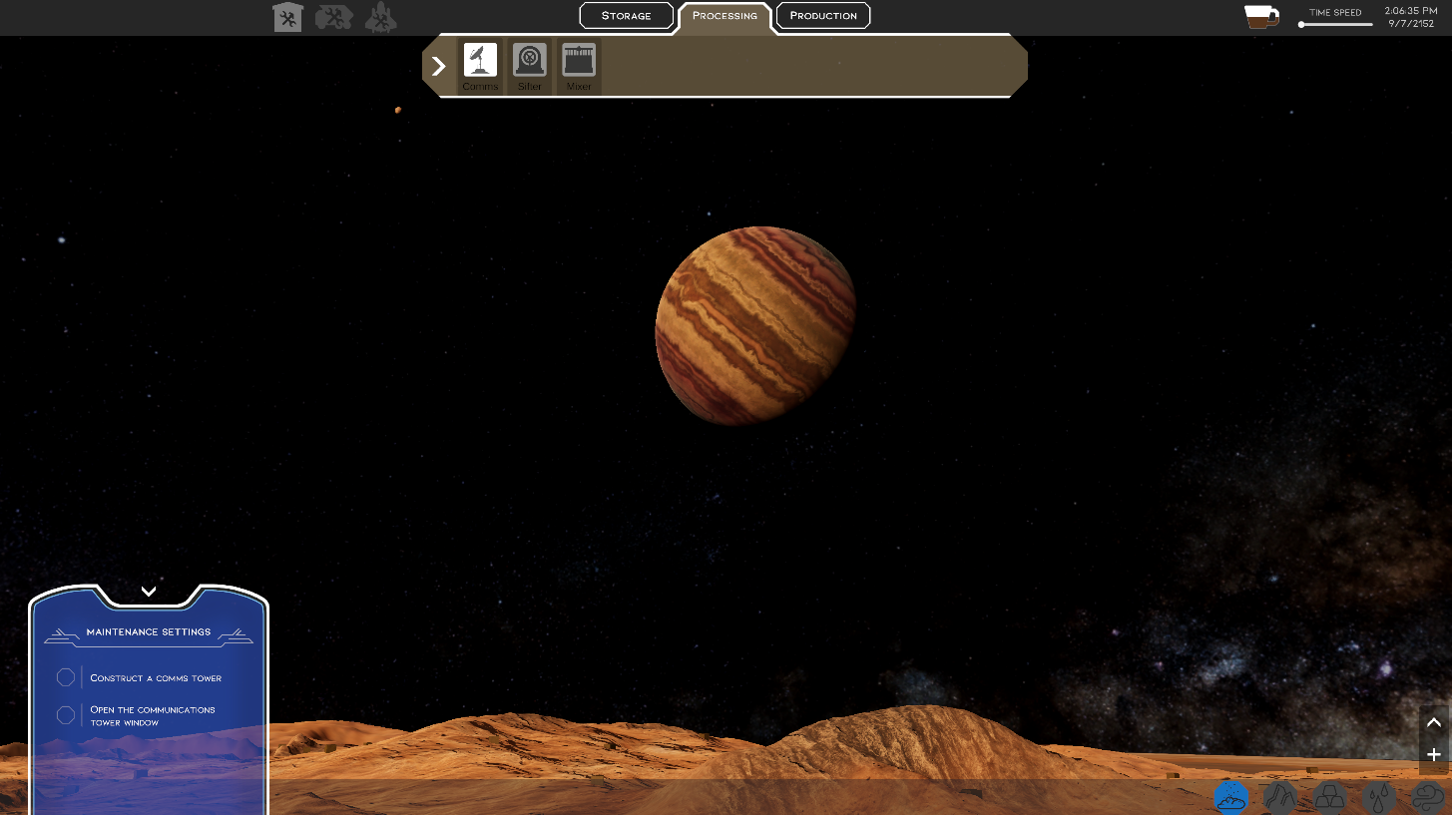
Task: Collapse the Maintenance Settings panel
Action: click(149, 591)
